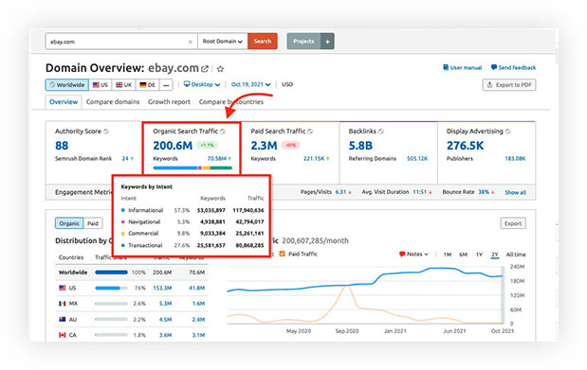Click the Notes flag icon

pyautogui.click(x=402, y=255)
